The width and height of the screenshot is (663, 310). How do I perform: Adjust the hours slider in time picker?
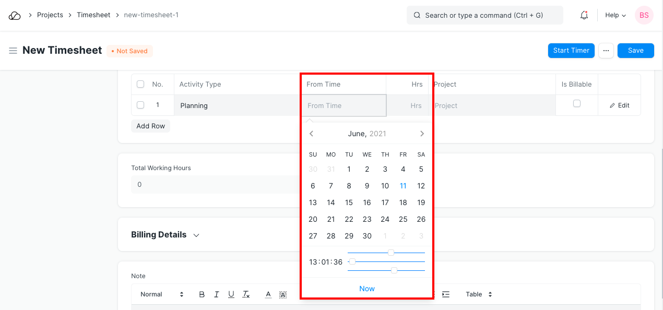click(390, 253)
